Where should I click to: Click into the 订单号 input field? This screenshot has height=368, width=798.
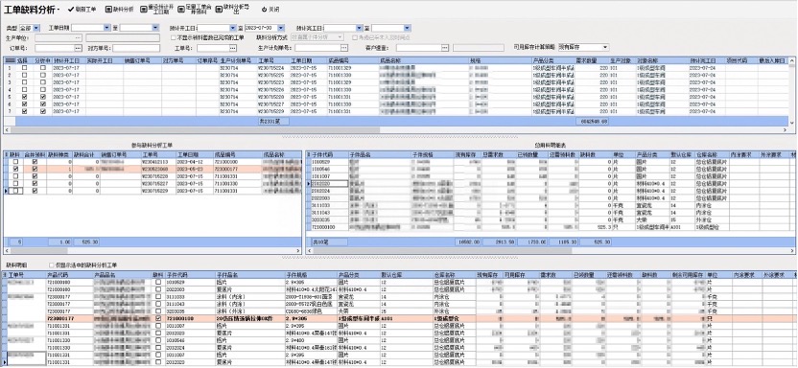[x=55, y=48]
